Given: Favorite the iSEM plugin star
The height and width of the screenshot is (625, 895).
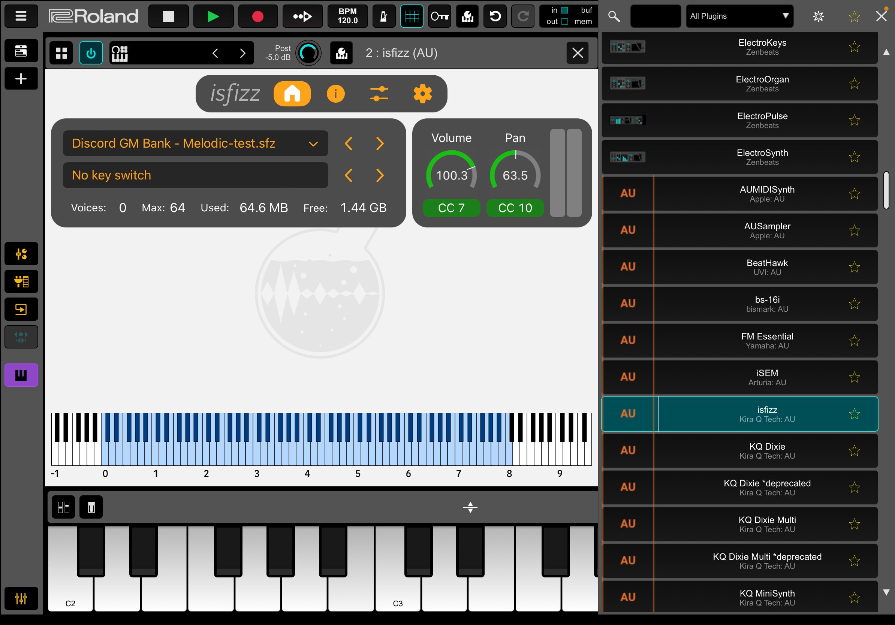Looking at the screenshot, I should pos(854,378).
